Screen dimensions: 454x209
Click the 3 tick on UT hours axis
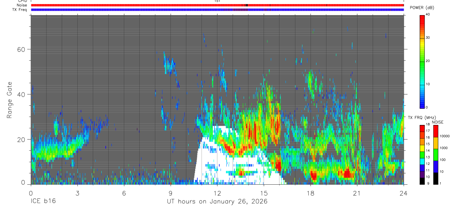coord(77,193)
